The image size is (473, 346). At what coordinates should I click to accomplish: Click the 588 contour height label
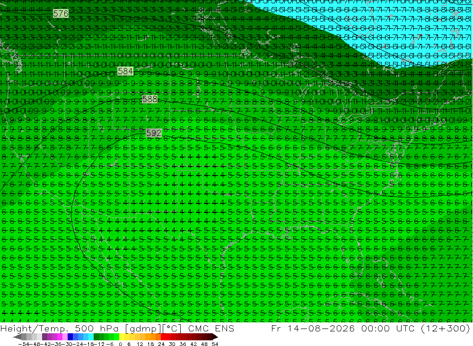click(149, 99)
